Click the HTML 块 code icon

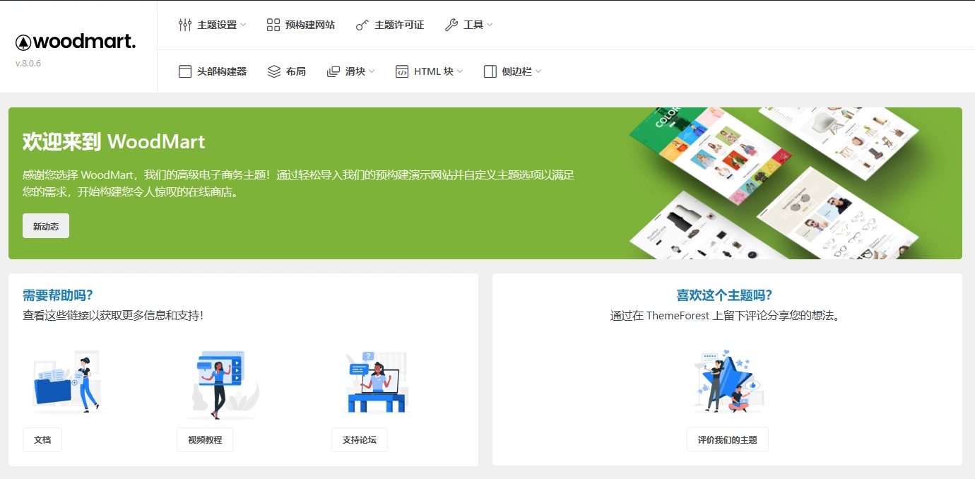coord(401,71)
